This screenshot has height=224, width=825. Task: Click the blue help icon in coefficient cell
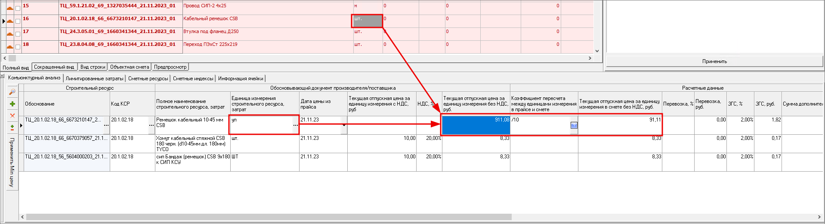coord(574,125)
